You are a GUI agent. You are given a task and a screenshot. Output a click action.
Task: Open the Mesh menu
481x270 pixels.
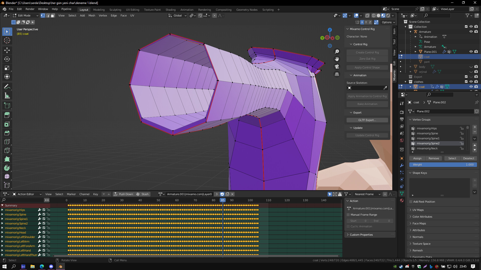tap(92, 16)
